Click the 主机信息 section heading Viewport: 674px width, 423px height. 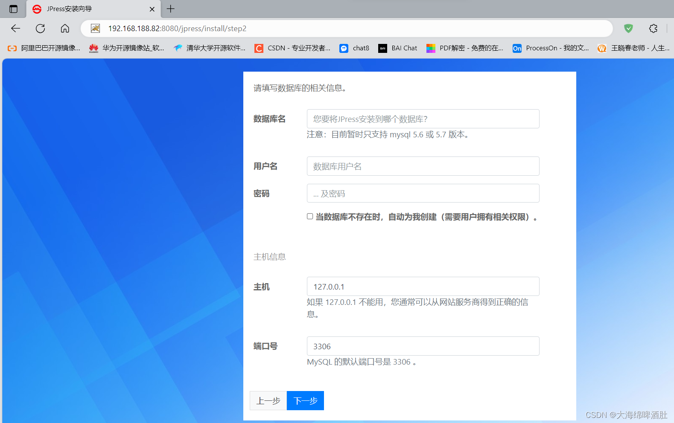click(270, 257)
